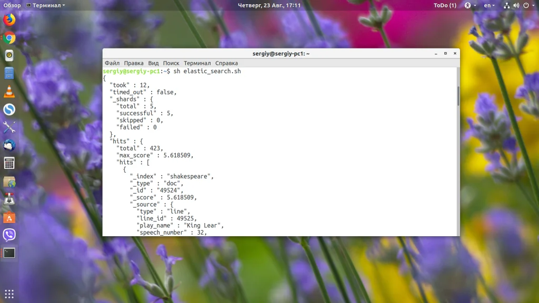Click the "_shards" : { line
This screenshot has width=539, height=303.
click(131, 99)
